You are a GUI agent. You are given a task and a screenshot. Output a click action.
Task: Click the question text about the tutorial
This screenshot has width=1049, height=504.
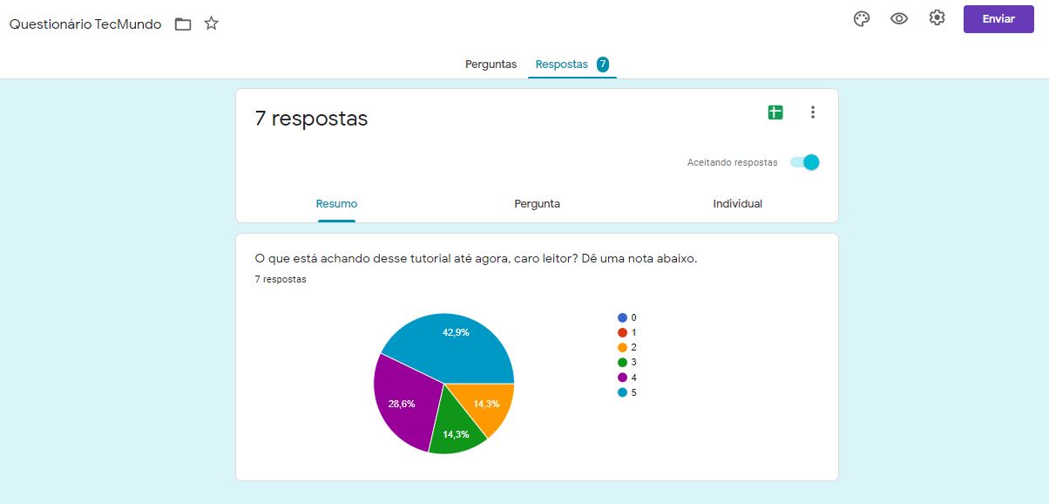476,259
